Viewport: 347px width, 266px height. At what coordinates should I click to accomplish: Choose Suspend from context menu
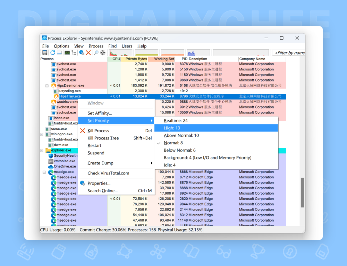point(116,153)
